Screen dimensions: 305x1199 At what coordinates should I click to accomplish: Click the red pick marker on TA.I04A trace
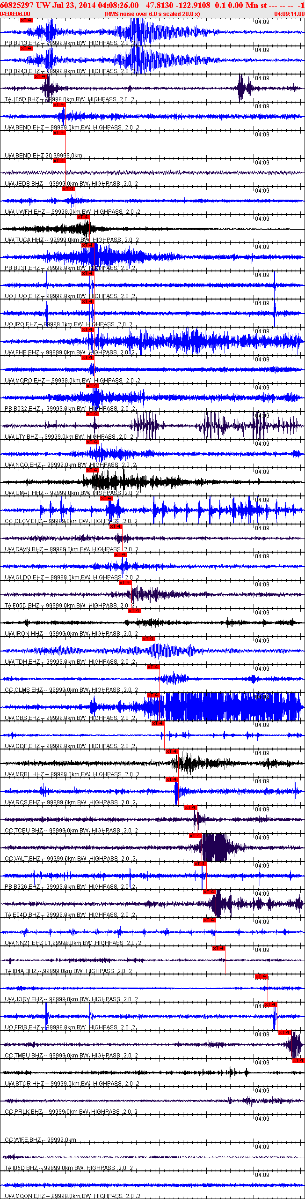218,948
